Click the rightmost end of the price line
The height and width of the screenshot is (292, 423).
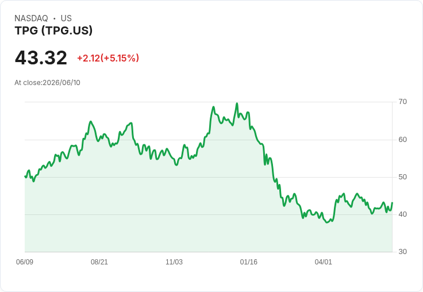click(392, 203)
